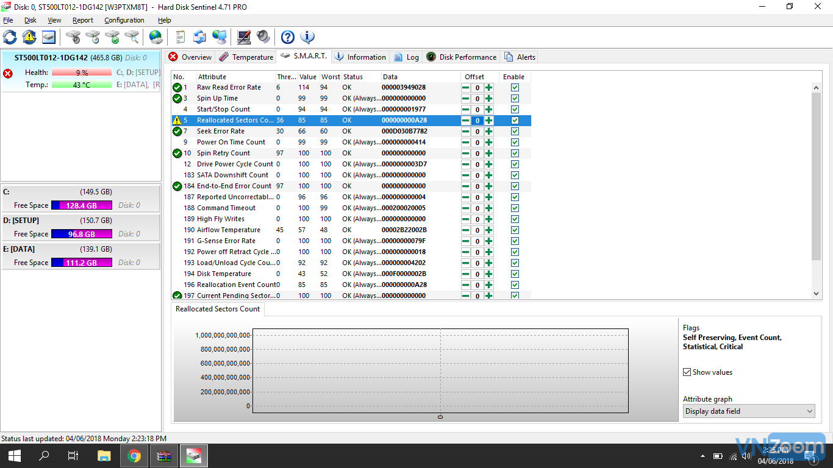Image resolution: width=833 pixels, height=468 pixels.
Task: Decrease offset for Raw Read Error Rate
Action: (466, 87)
